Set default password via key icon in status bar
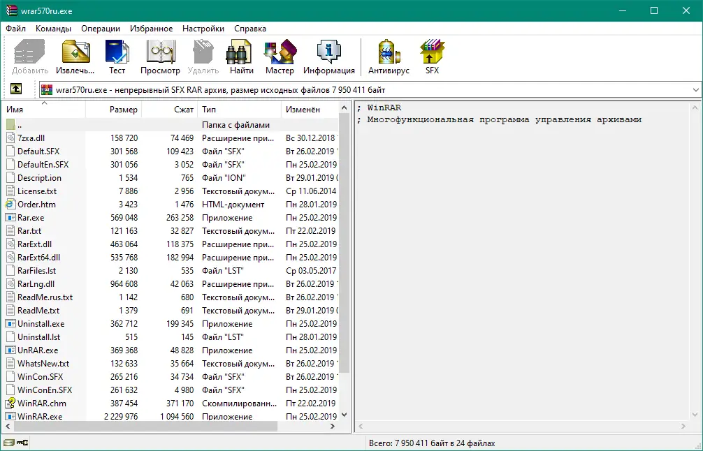 [x=21, y=442]
